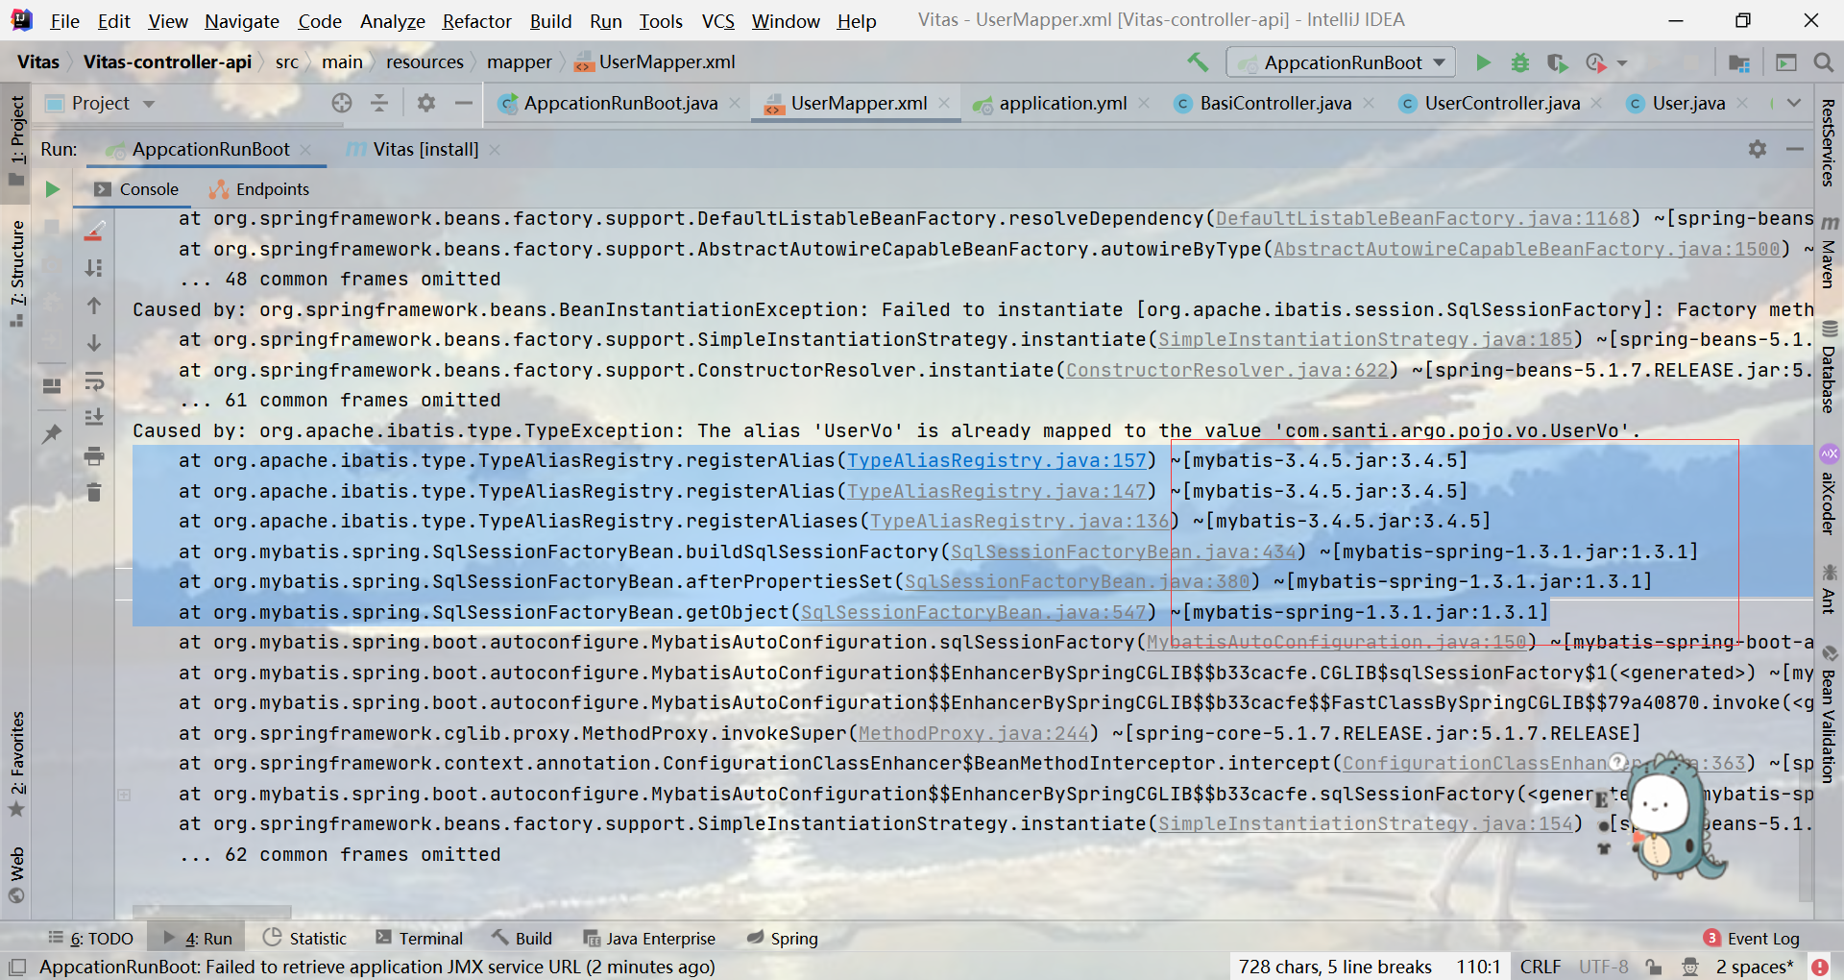The height and width of the screenshot is (980, 1844).
Task: Run with Coverage shield icon
Action: click(x=1557, y=62)
